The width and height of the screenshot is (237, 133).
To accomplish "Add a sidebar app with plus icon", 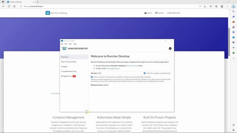I will click(x=234, y=58).
